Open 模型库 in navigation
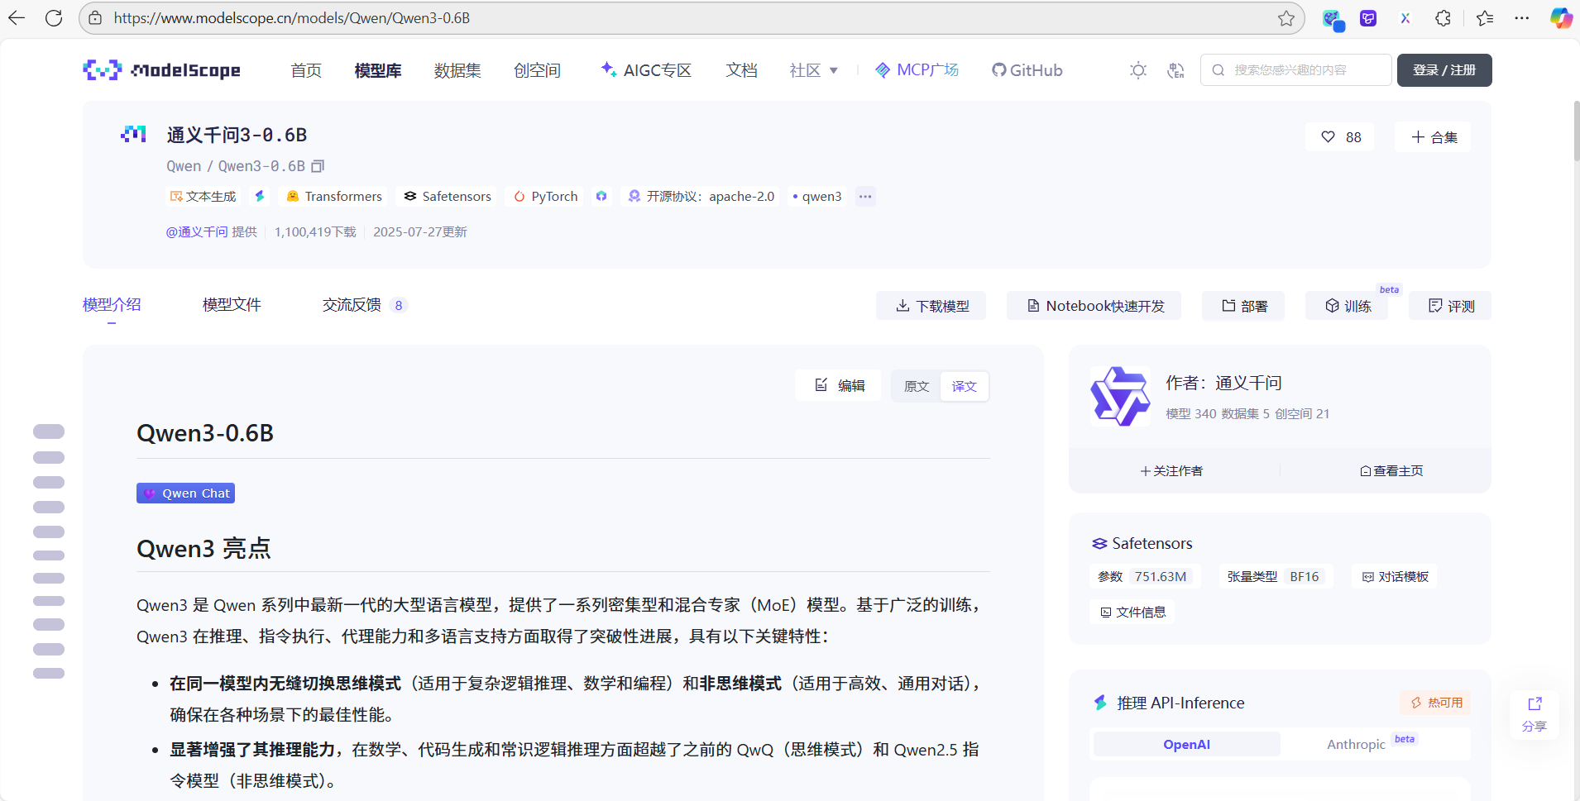Image resolution: width=1580 pixels, height=801 pixels. [378, 70]
